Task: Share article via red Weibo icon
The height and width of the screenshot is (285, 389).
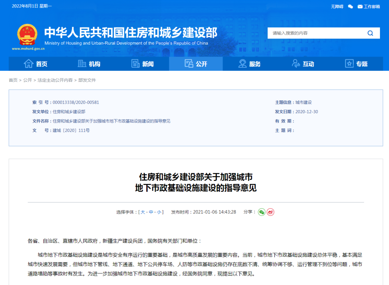Action: coord(270,212)
